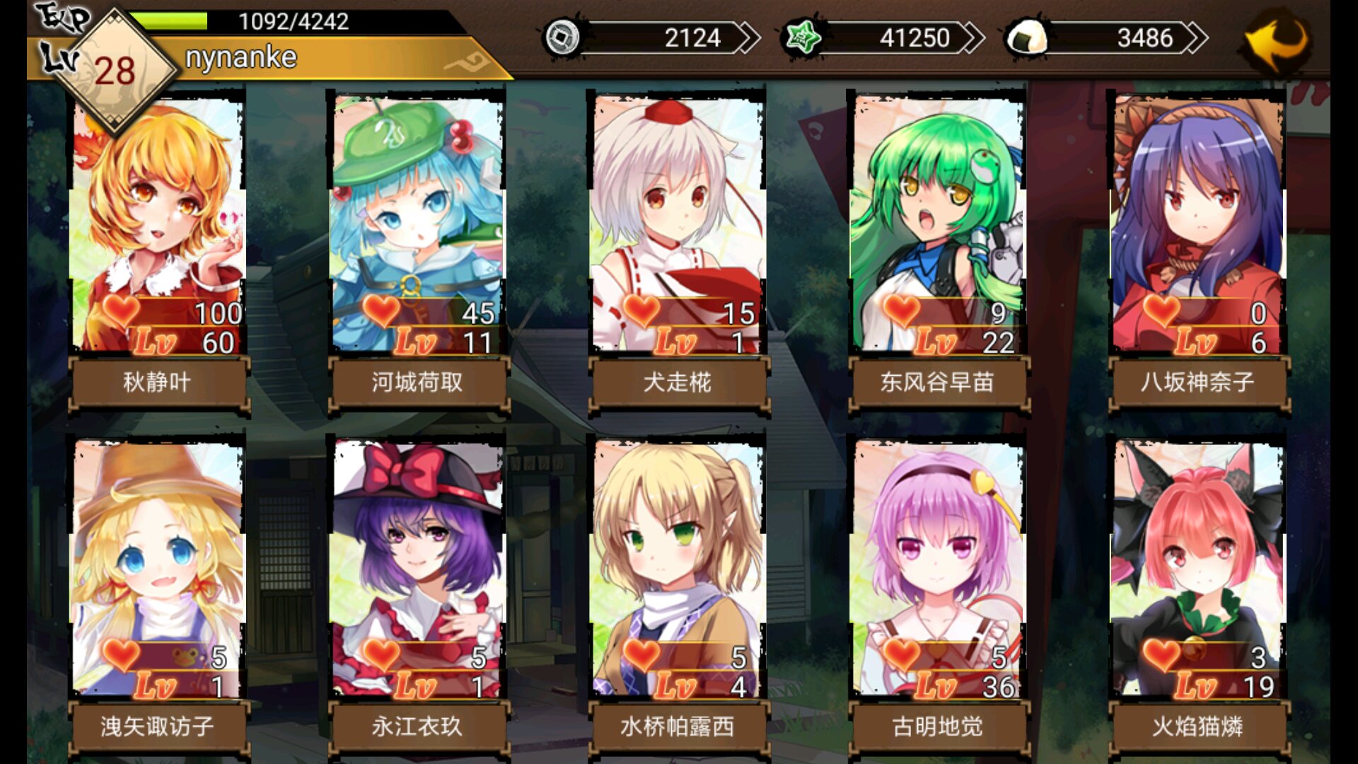Click the green star gem icon
The image size is (1358, 764).
pyautogui.click(x=802, y=37)
